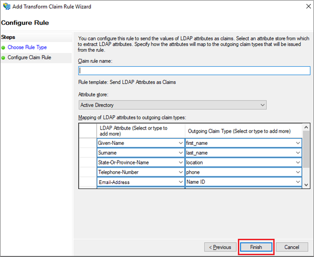Click the mapping table scrollbar thumb
314x257 pixels.
(306, 149)
